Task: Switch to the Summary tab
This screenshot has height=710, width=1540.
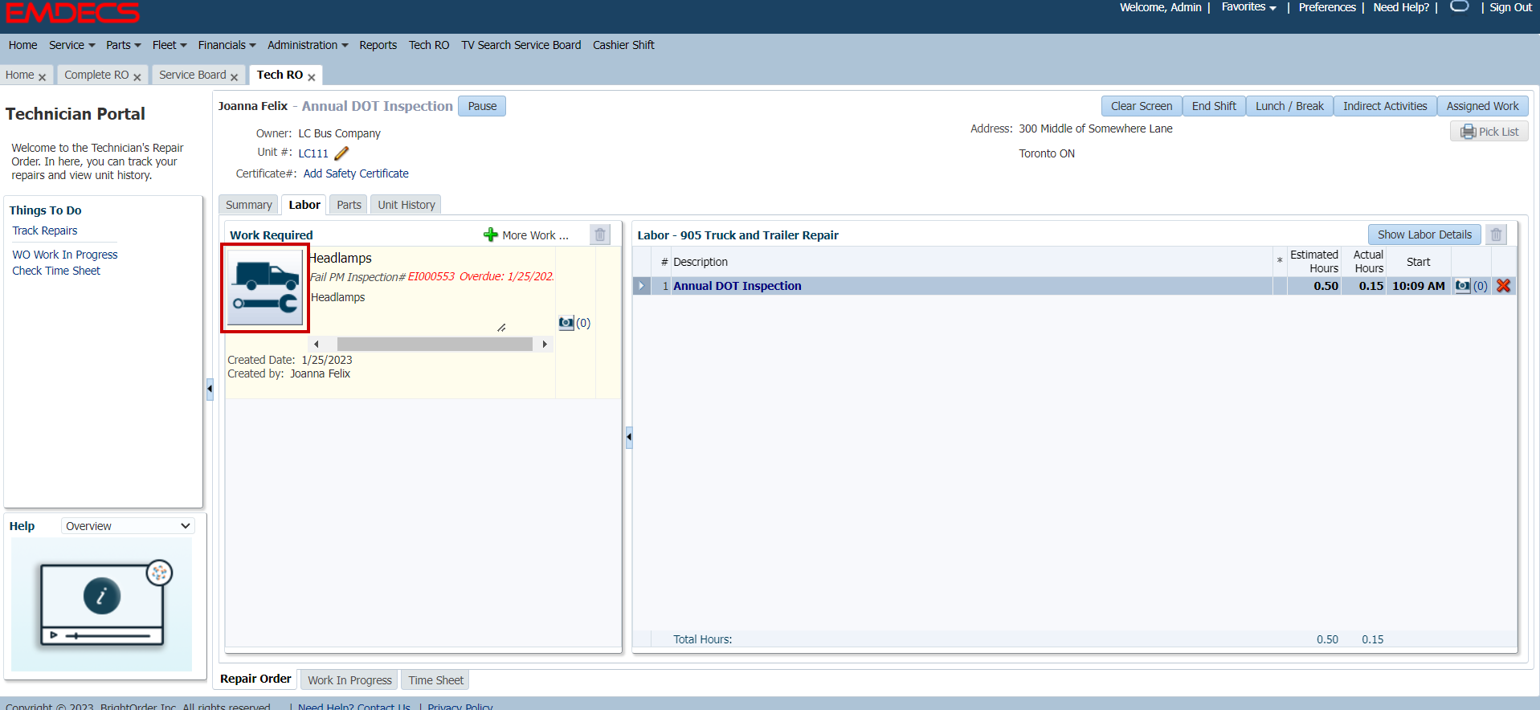Action: (x=248, y=205)
